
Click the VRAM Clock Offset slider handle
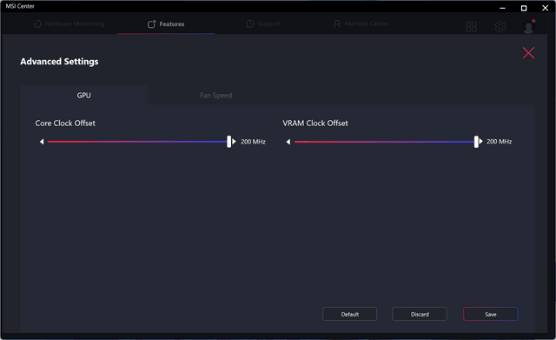point(476,142)
